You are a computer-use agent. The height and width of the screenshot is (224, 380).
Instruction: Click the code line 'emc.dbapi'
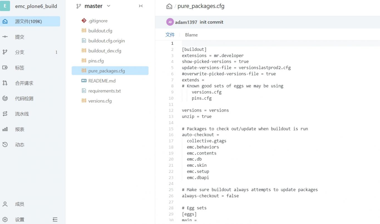point(198,178)
